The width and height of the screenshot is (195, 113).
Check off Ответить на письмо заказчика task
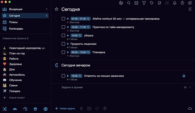point(63,76)
